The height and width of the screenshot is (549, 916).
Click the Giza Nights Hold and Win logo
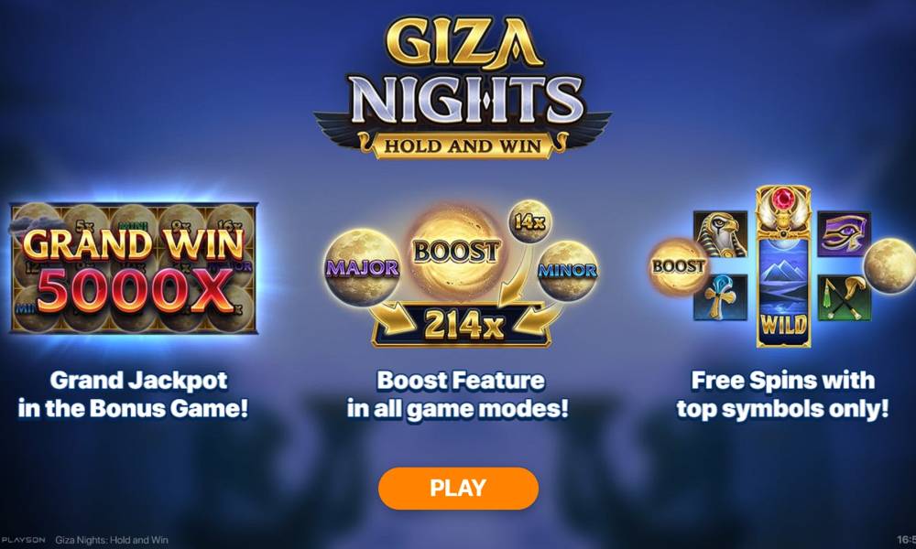click(462, 88)
